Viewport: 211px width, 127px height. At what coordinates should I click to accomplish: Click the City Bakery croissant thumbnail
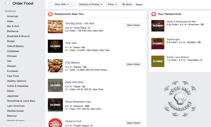tap(55, 66)
